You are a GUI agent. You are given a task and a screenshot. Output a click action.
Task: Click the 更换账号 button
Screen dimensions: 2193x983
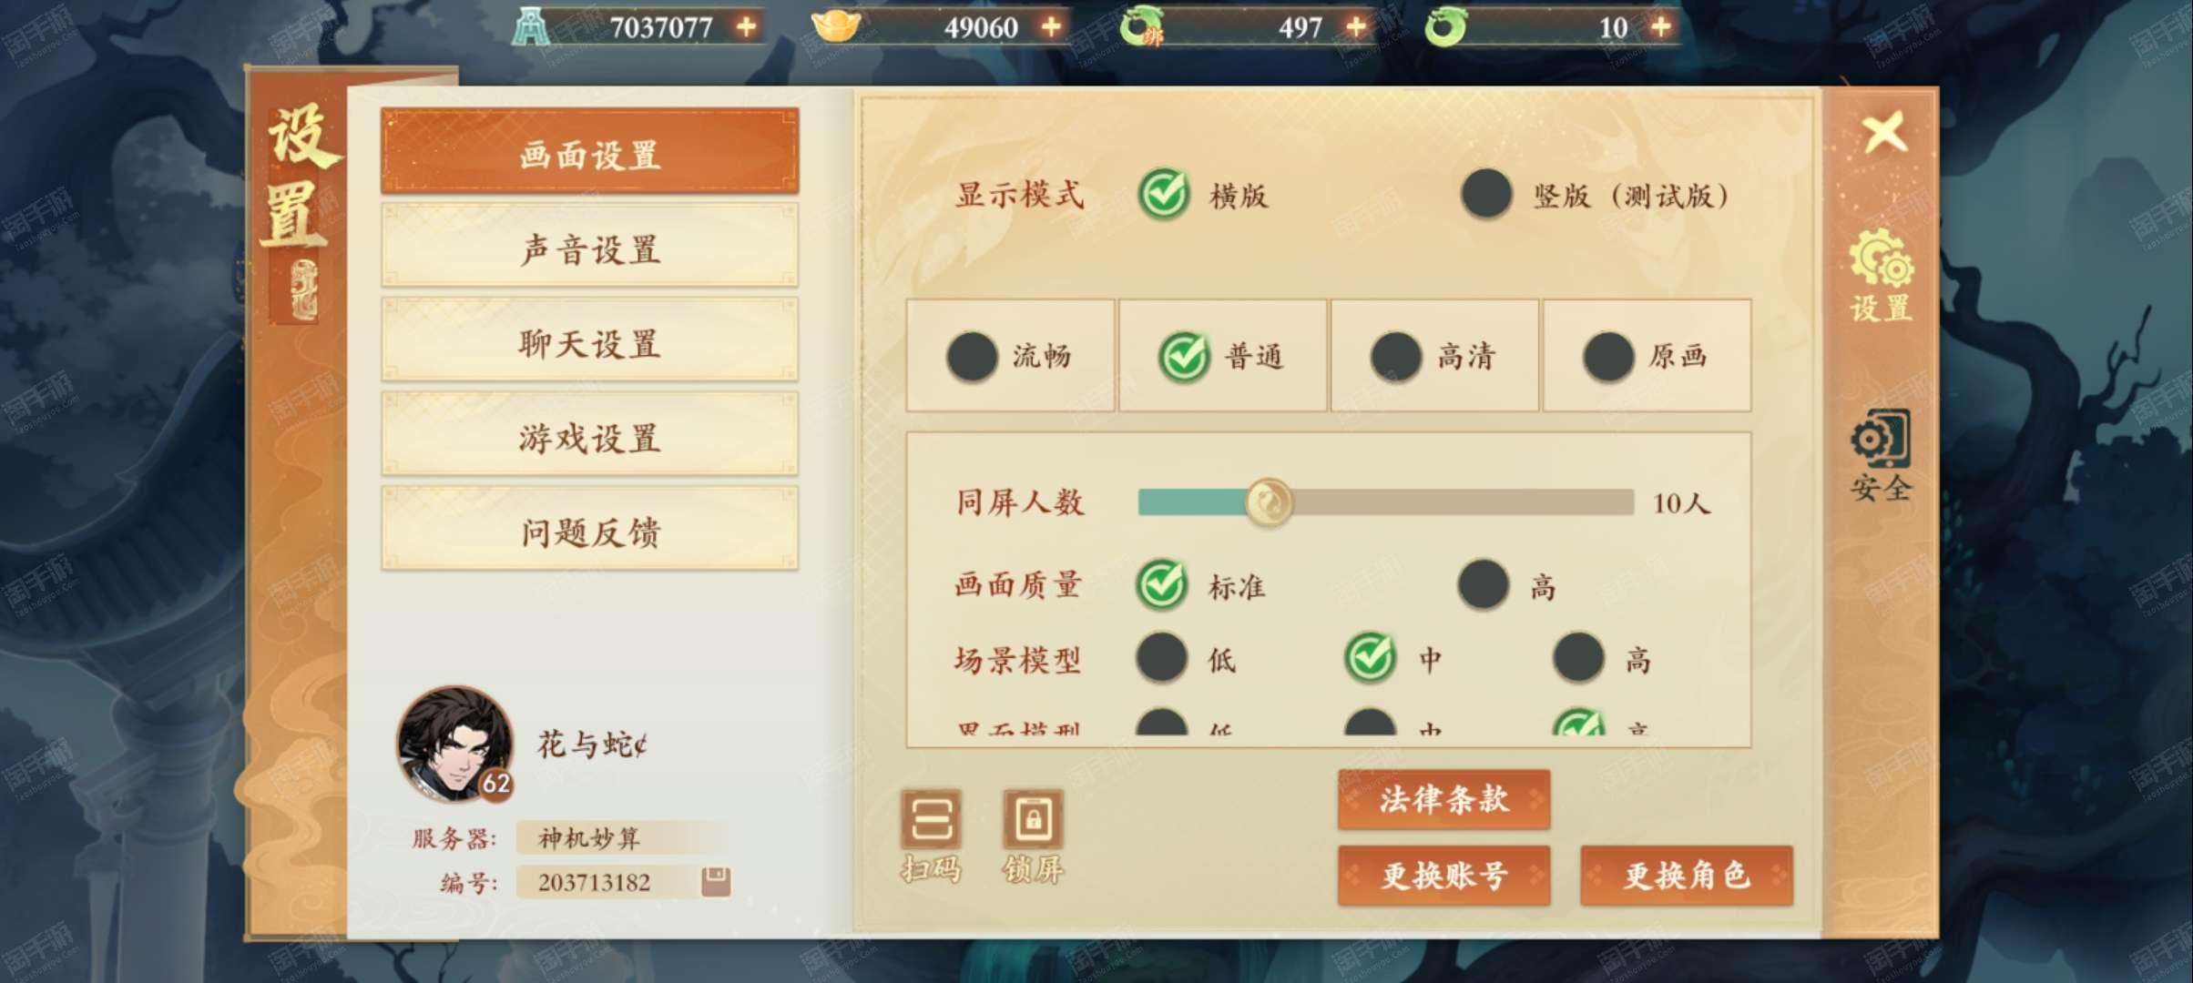tap(1443, 875)
